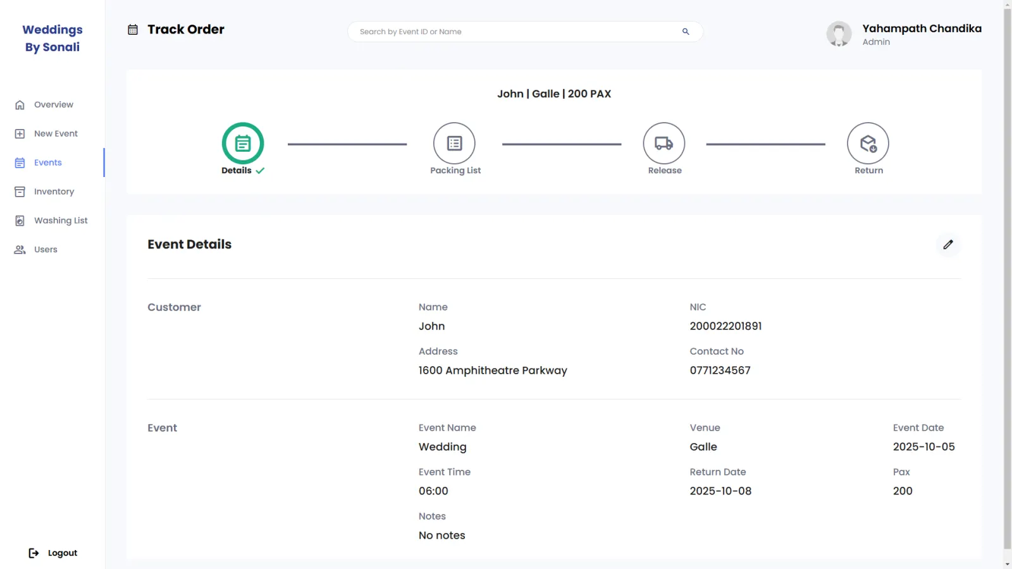Click the Logout button
1012x569 pixels.
pos(53,553)
